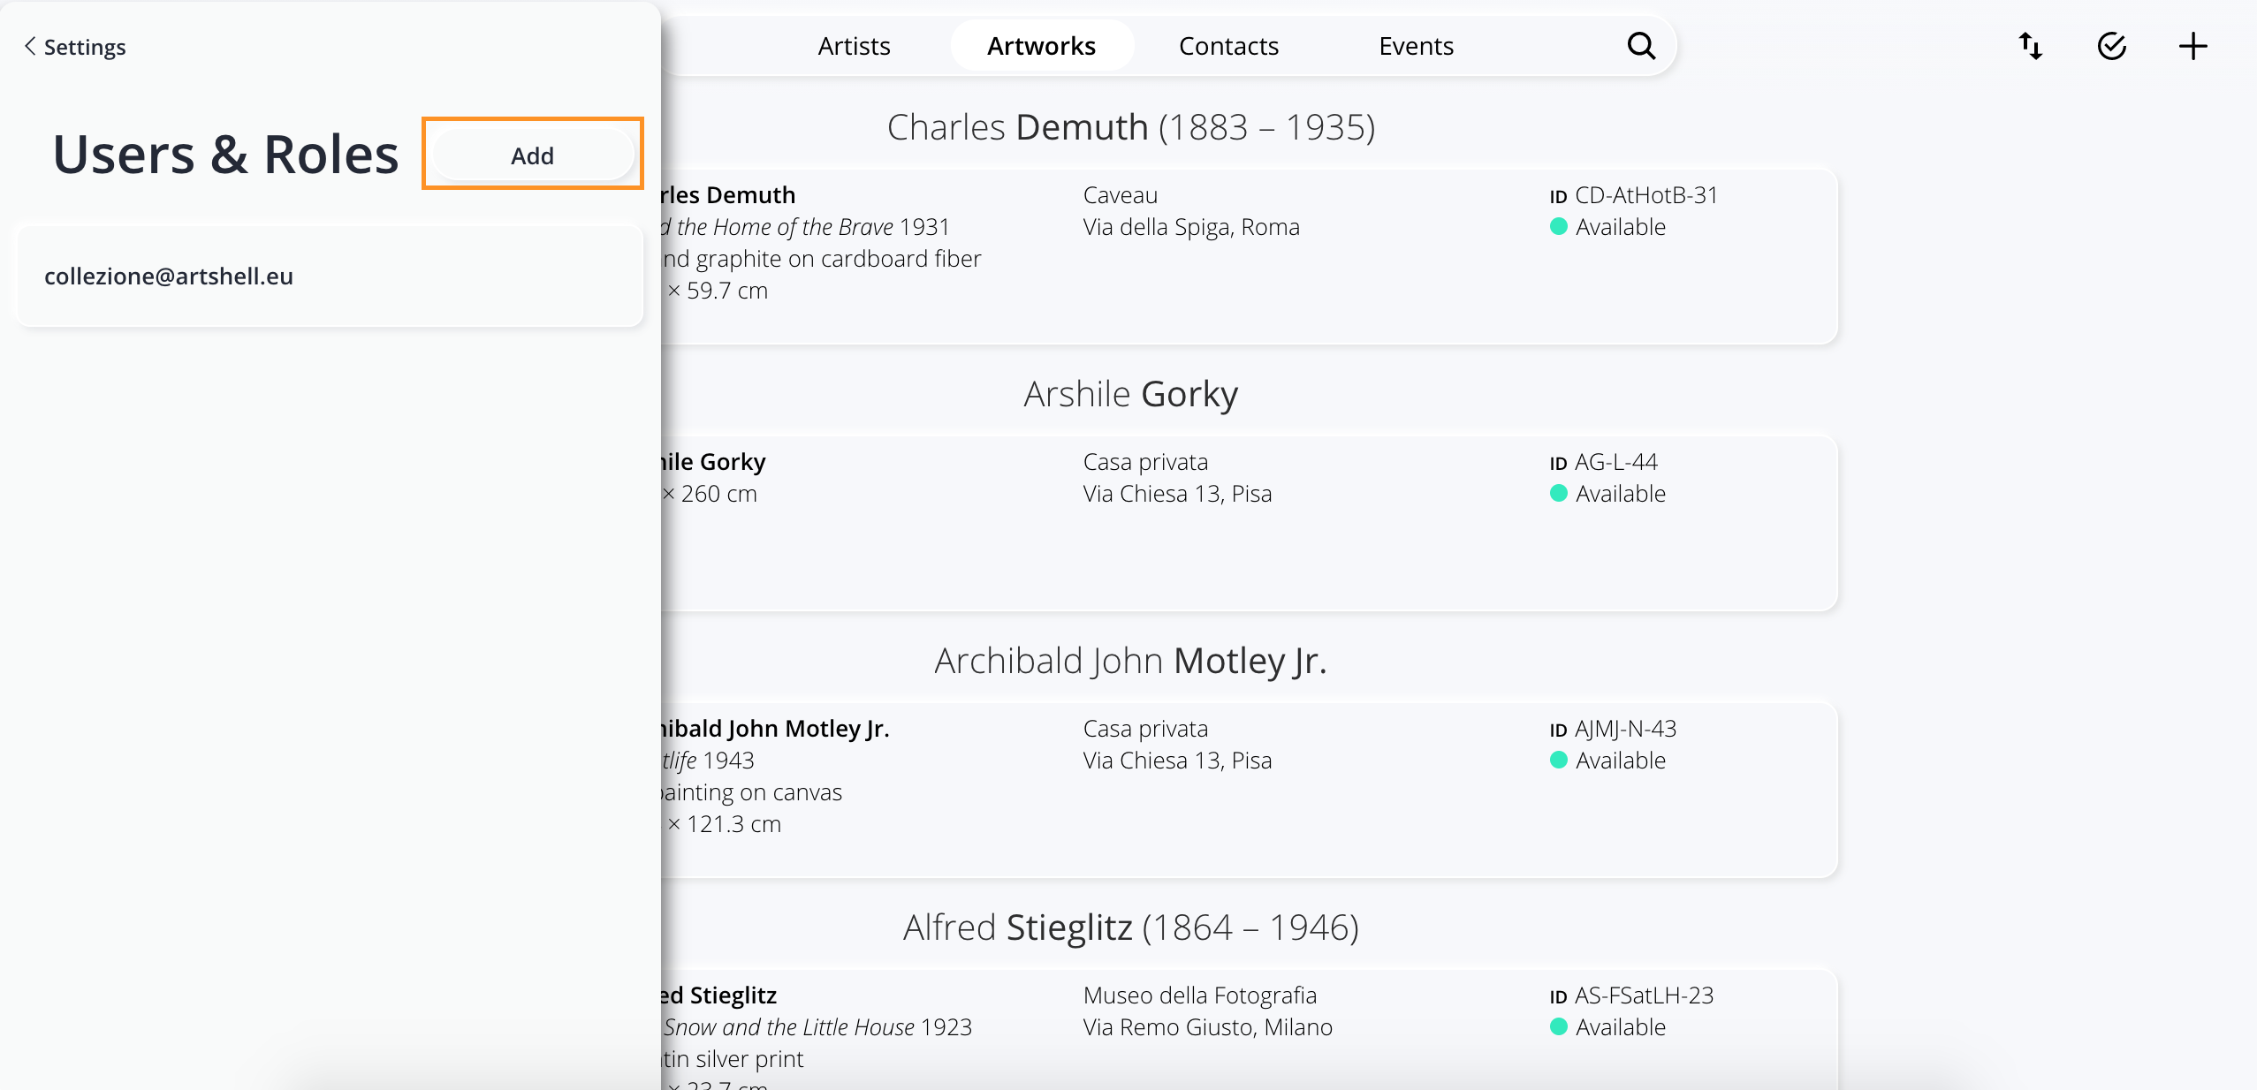This screenshot has height=1090, width=2257.
Task: Click the Alfred Stieglitz (1864 – 1946) heading
Action: (x=1131, y=927)
